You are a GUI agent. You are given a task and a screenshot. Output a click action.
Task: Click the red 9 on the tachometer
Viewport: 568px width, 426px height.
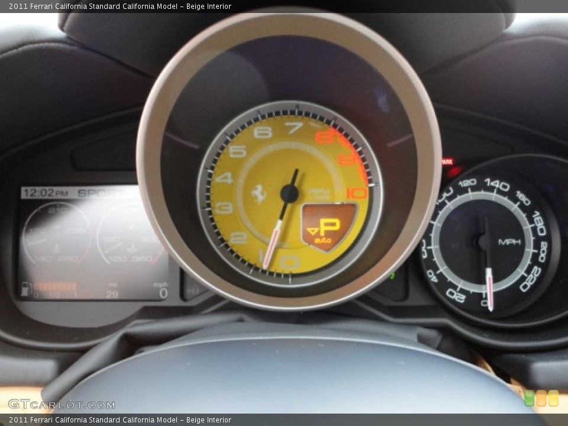(x=346, y=160)
